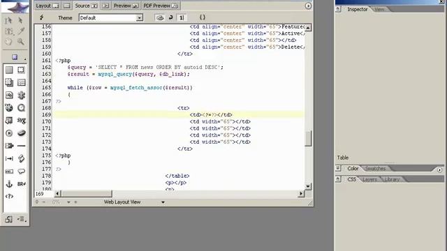Image resolution: width=447 pixels, height=251 pixels.
Task: Open the Layers tab
Action: point(369,179)
